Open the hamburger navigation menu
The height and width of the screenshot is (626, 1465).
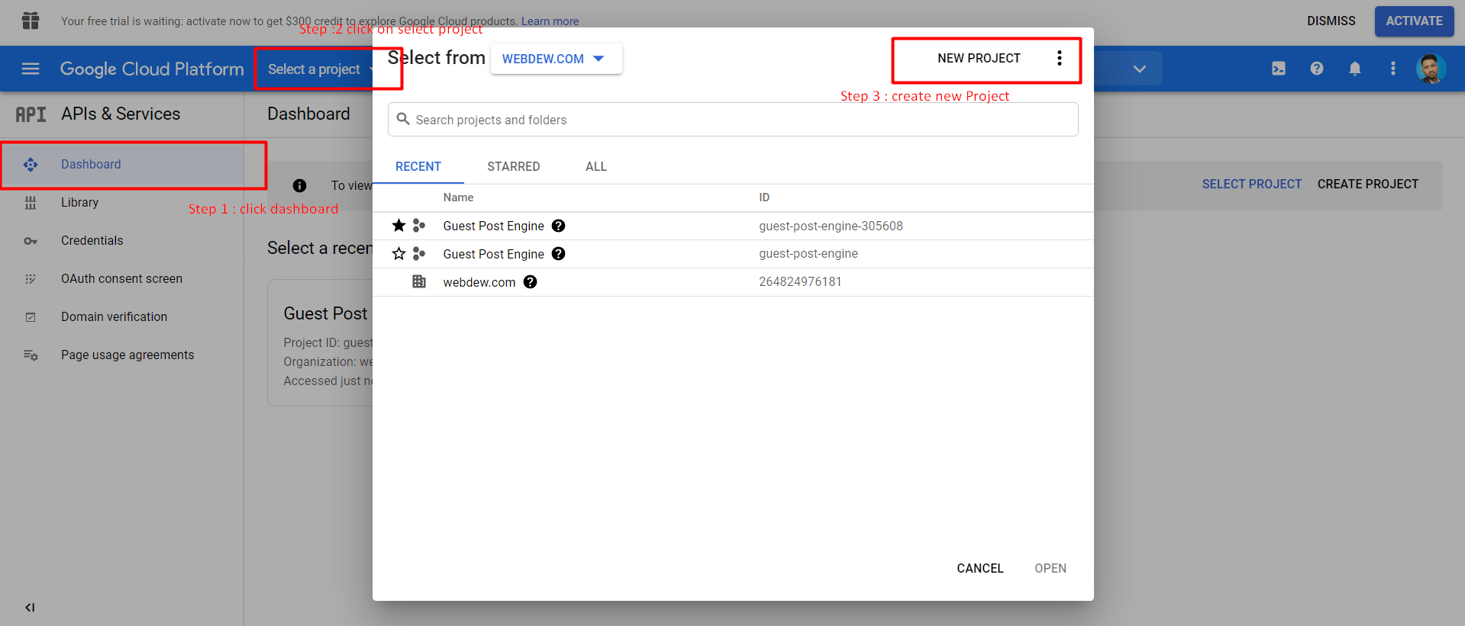pos(31,69)
